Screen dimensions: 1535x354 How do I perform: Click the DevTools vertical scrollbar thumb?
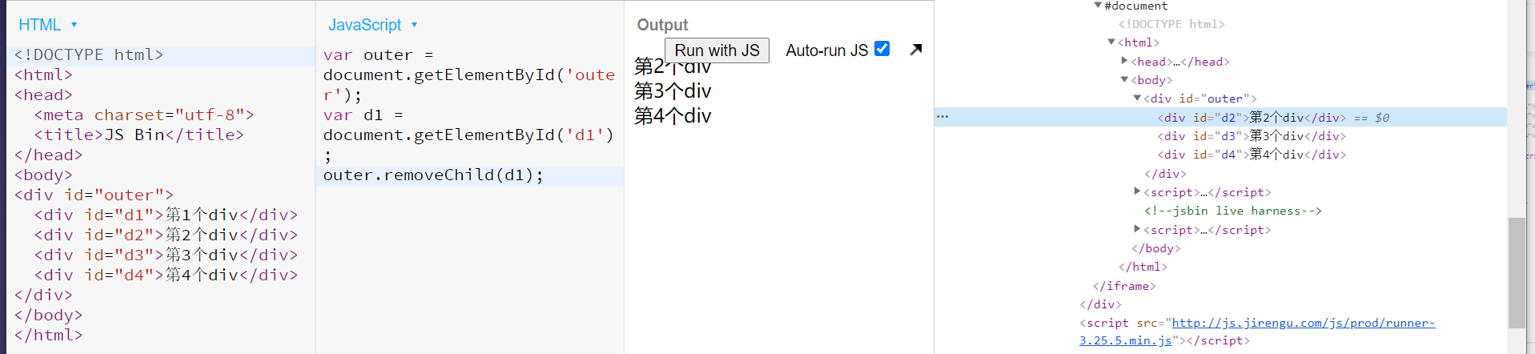pos(1516,272)
